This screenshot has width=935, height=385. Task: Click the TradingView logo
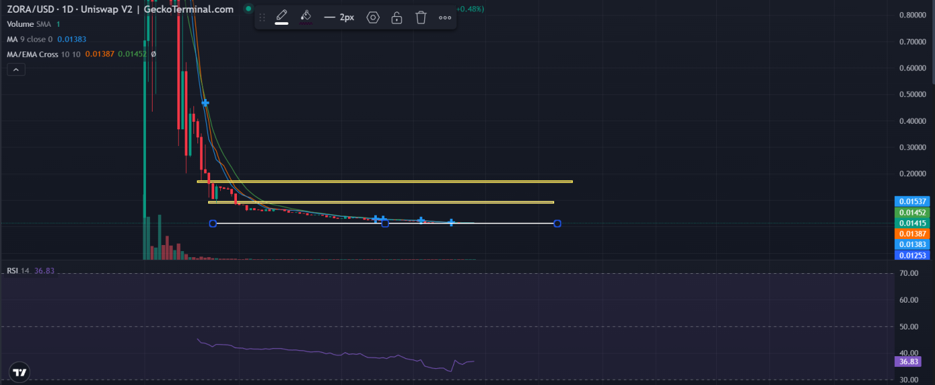[19, 372]
